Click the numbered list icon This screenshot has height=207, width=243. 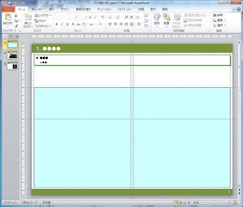pyautogui.click(x=119, y=17)
